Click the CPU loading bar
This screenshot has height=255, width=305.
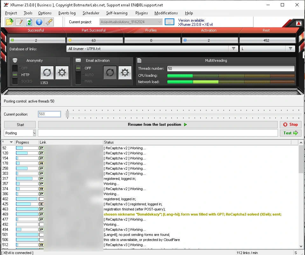[x=231, y=75]
